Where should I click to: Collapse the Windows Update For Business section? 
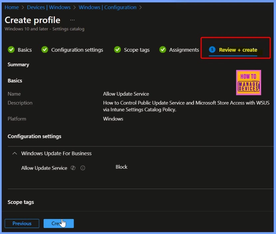click(x=15, y=153)
